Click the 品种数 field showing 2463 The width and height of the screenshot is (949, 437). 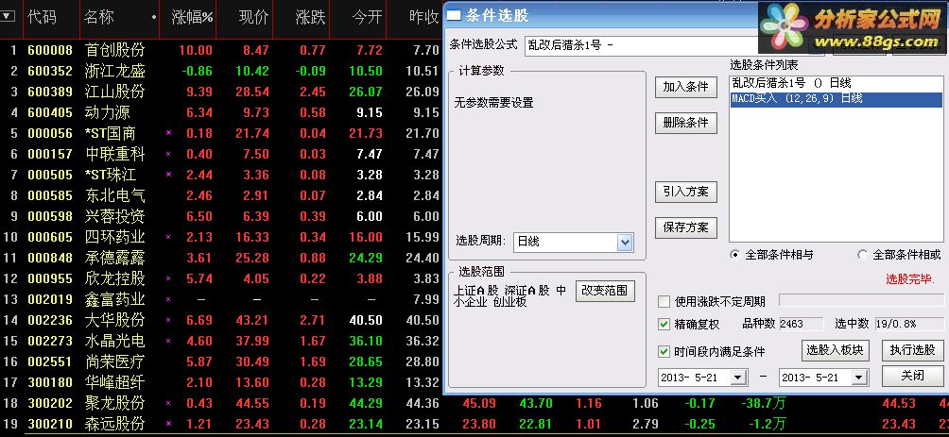[x=802, y=324]
